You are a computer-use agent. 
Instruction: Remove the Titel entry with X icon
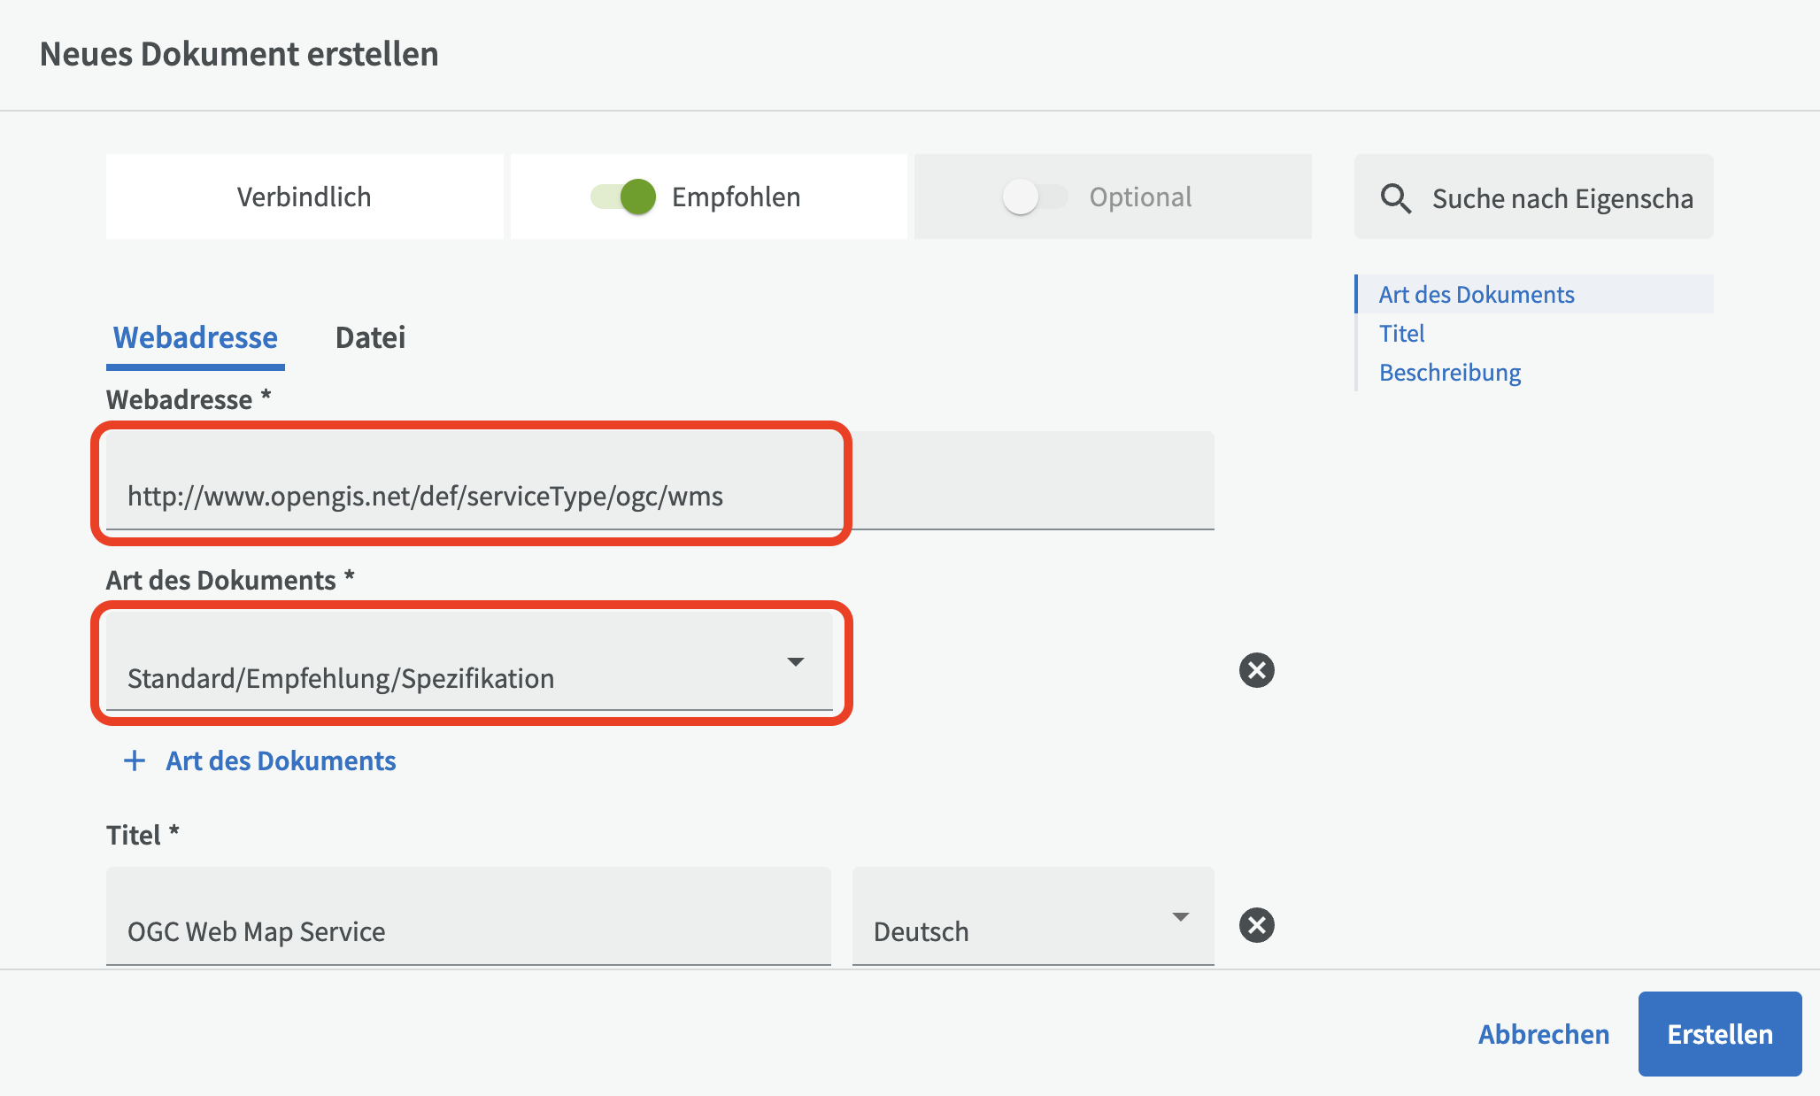click(1256, 925)
